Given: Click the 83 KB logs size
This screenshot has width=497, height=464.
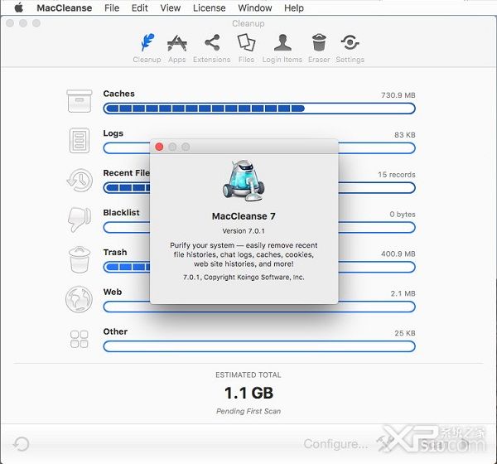Looking at the screenshot, I should [x=405, y=135].
